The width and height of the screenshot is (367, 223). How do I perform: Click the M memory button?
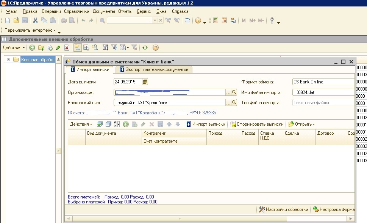click(244, 20)
